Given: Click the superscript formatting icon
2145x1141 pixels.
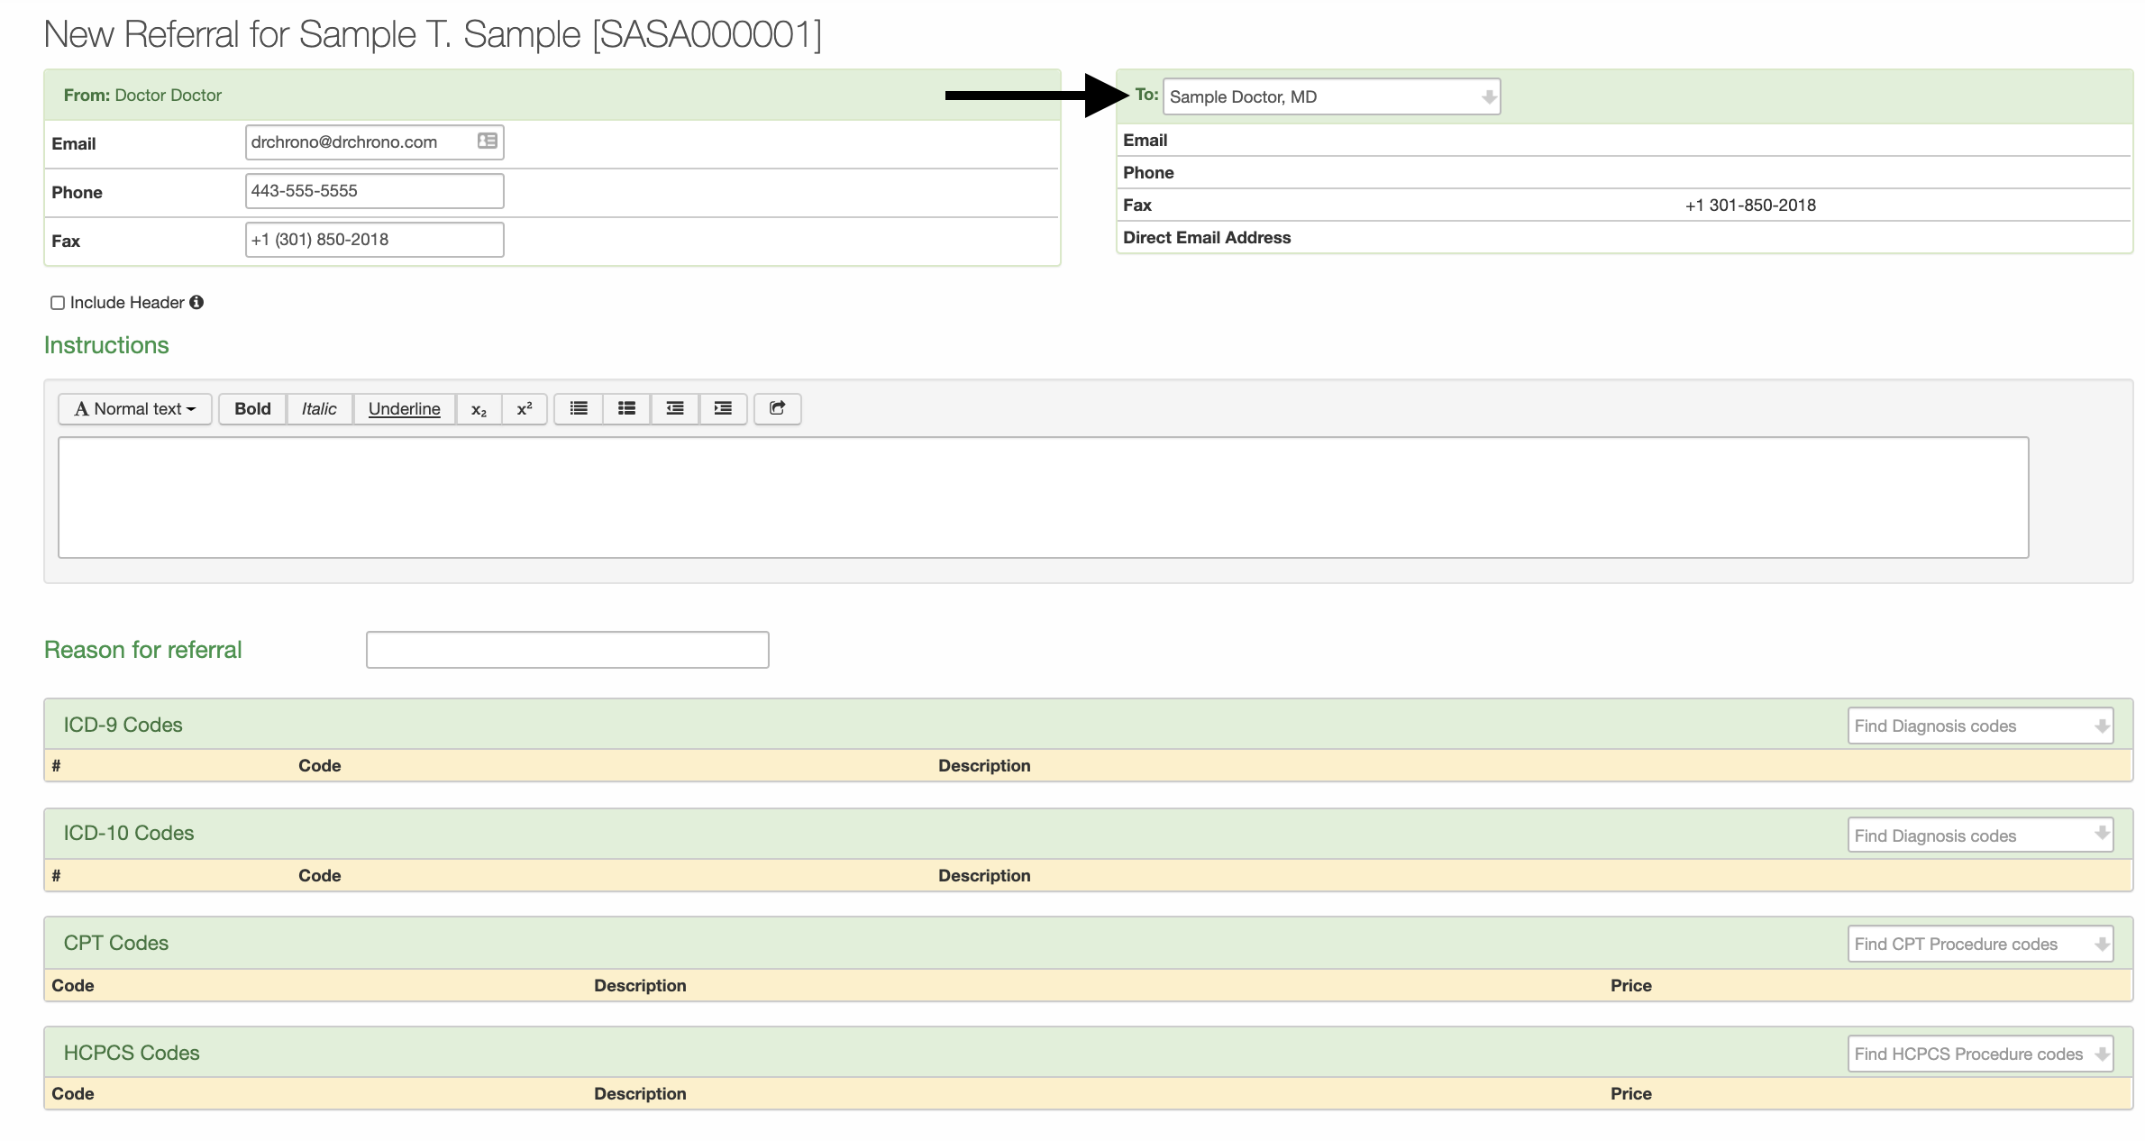Looking at the screenshot, I should [x=522, y=408].
